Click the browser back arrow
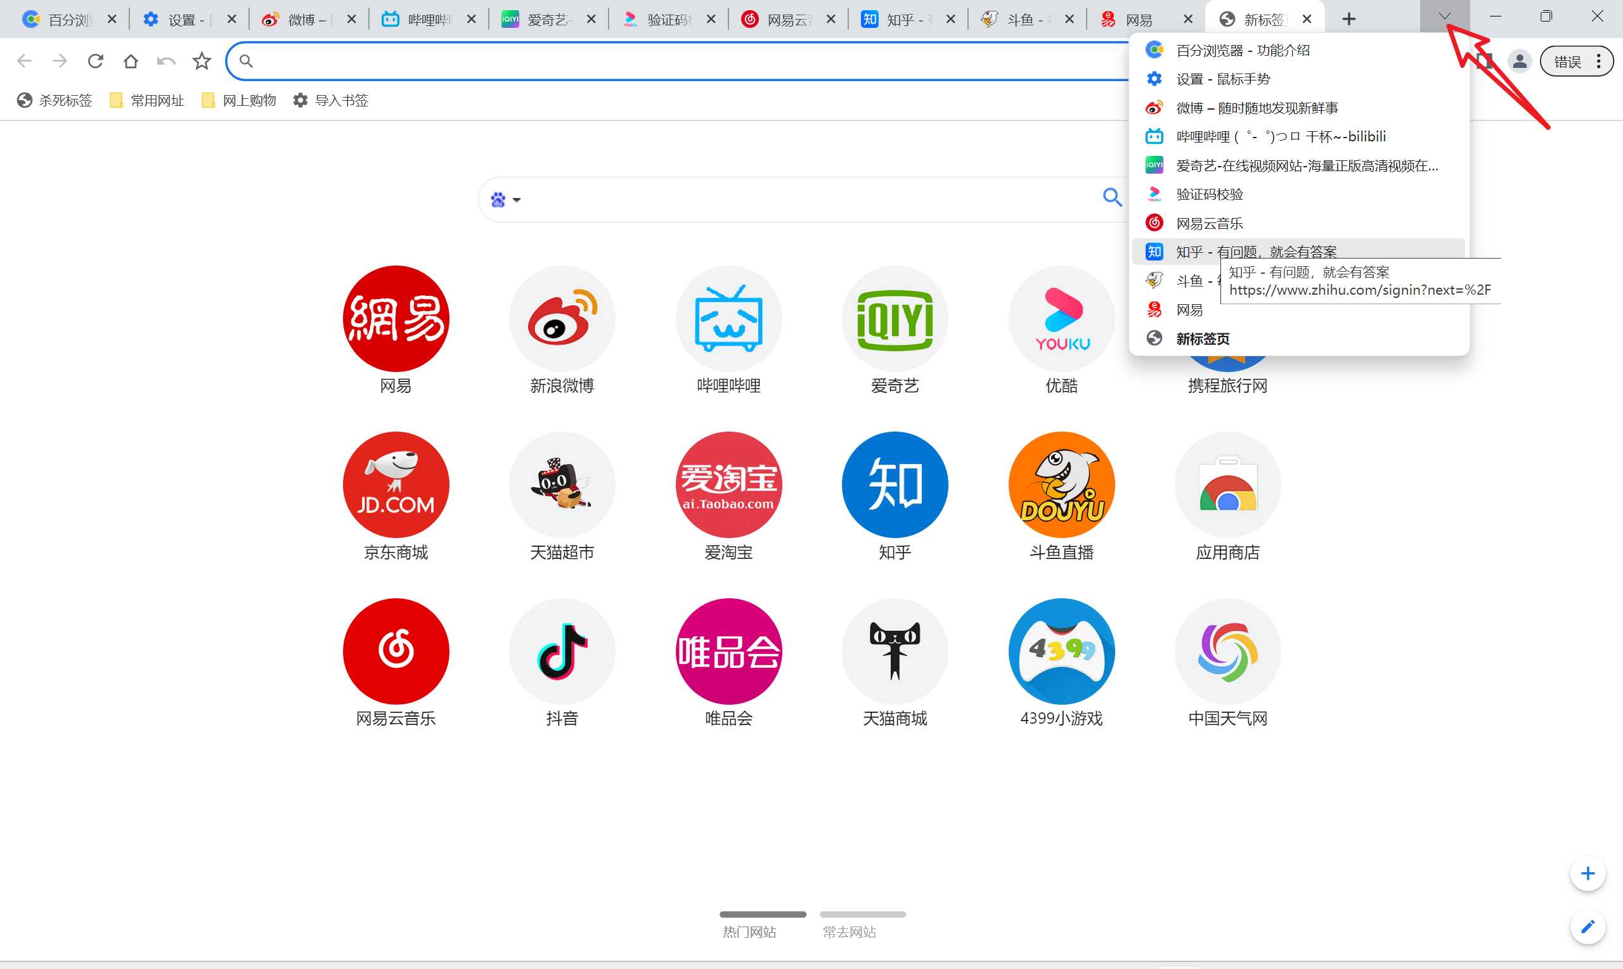This screenshot has width=1623, height=969. point(24,61)
